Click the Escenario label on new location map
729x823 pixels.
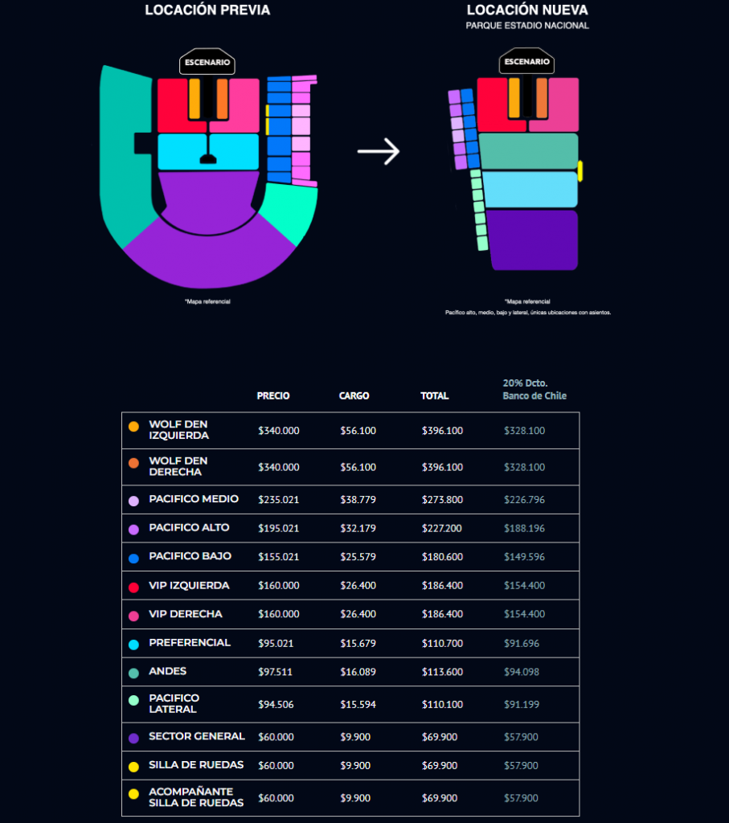(527, 61)
